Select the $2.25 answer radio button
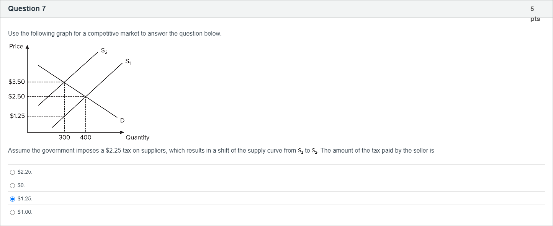 (13, 172)
